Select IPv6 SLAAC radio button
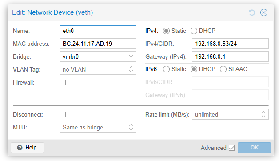Viewport: 279px width, 161px height. point(223,69)
